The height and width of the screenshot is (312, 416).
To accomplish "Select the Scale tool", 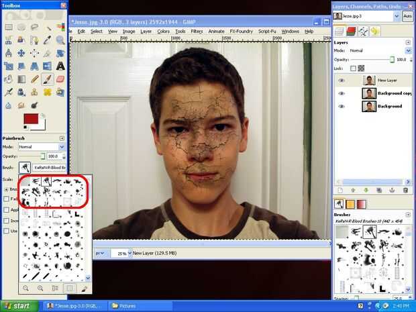I will click(x=9, y=66).
